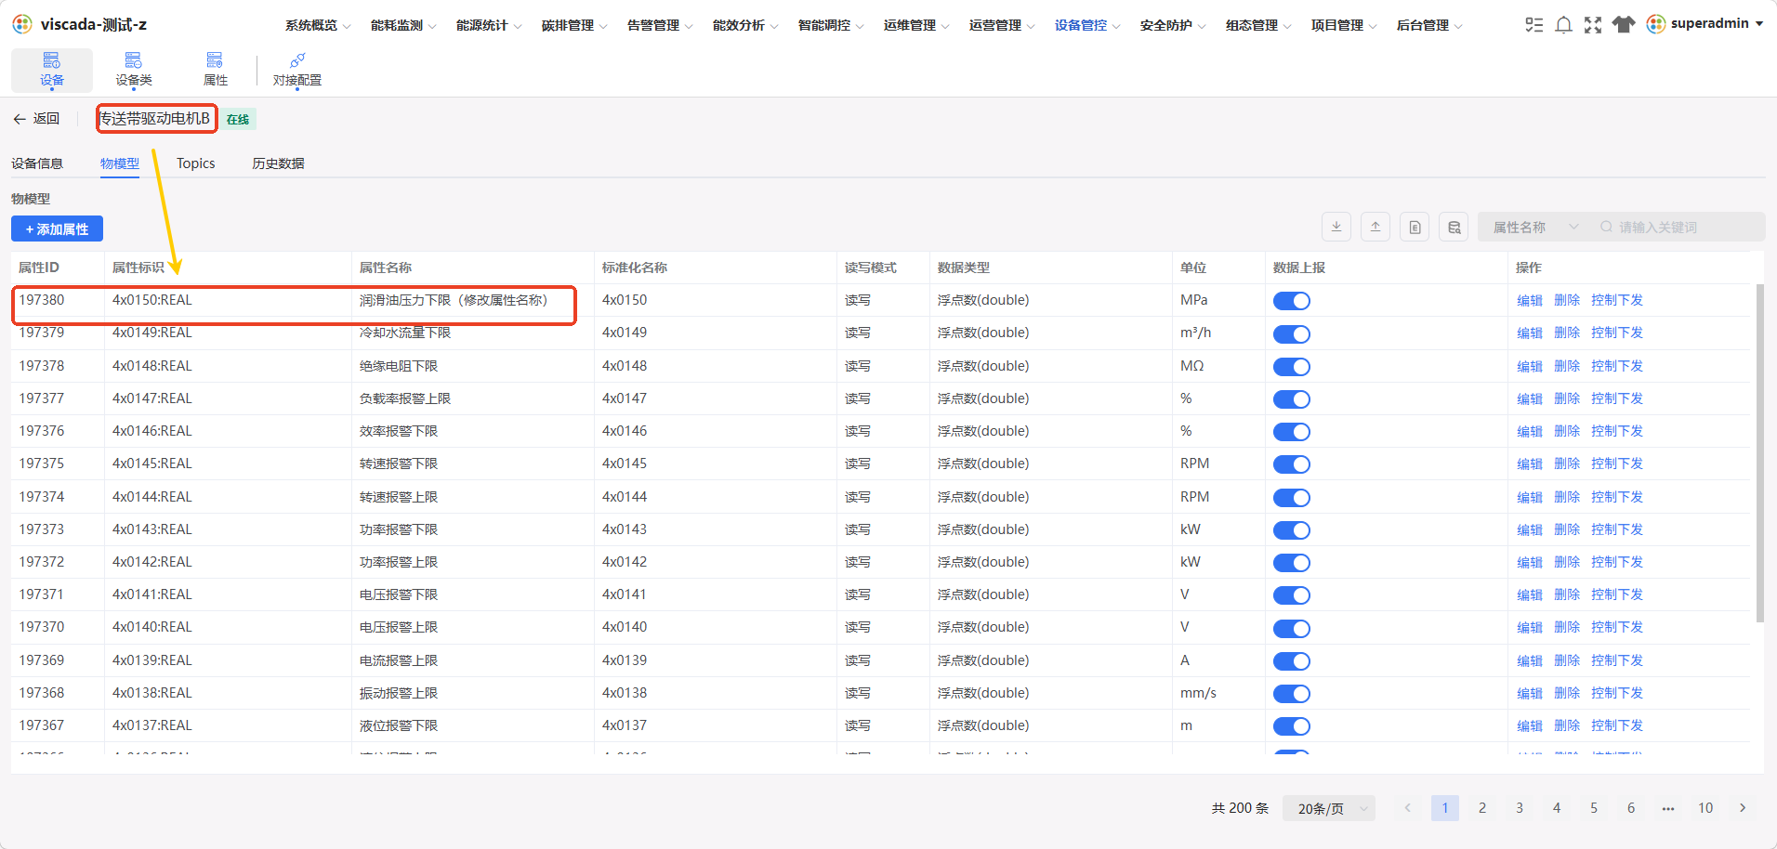
Task: Select the 属性 toolbar icon
Action: 216,70
